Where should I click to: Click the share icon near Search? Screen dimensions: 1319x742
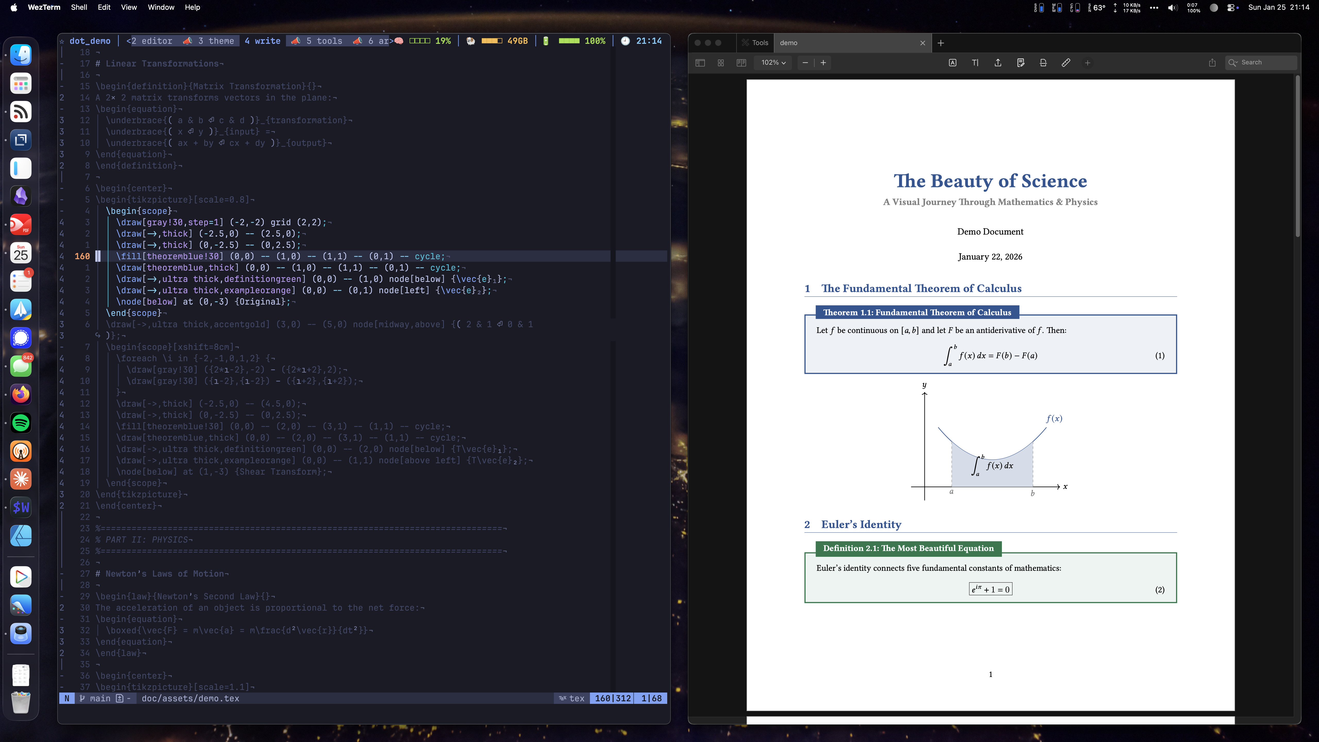point(1212,62)
